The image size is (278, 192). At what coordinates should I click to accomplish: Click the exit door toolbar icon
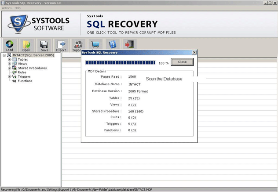click(x=130, y=44)
